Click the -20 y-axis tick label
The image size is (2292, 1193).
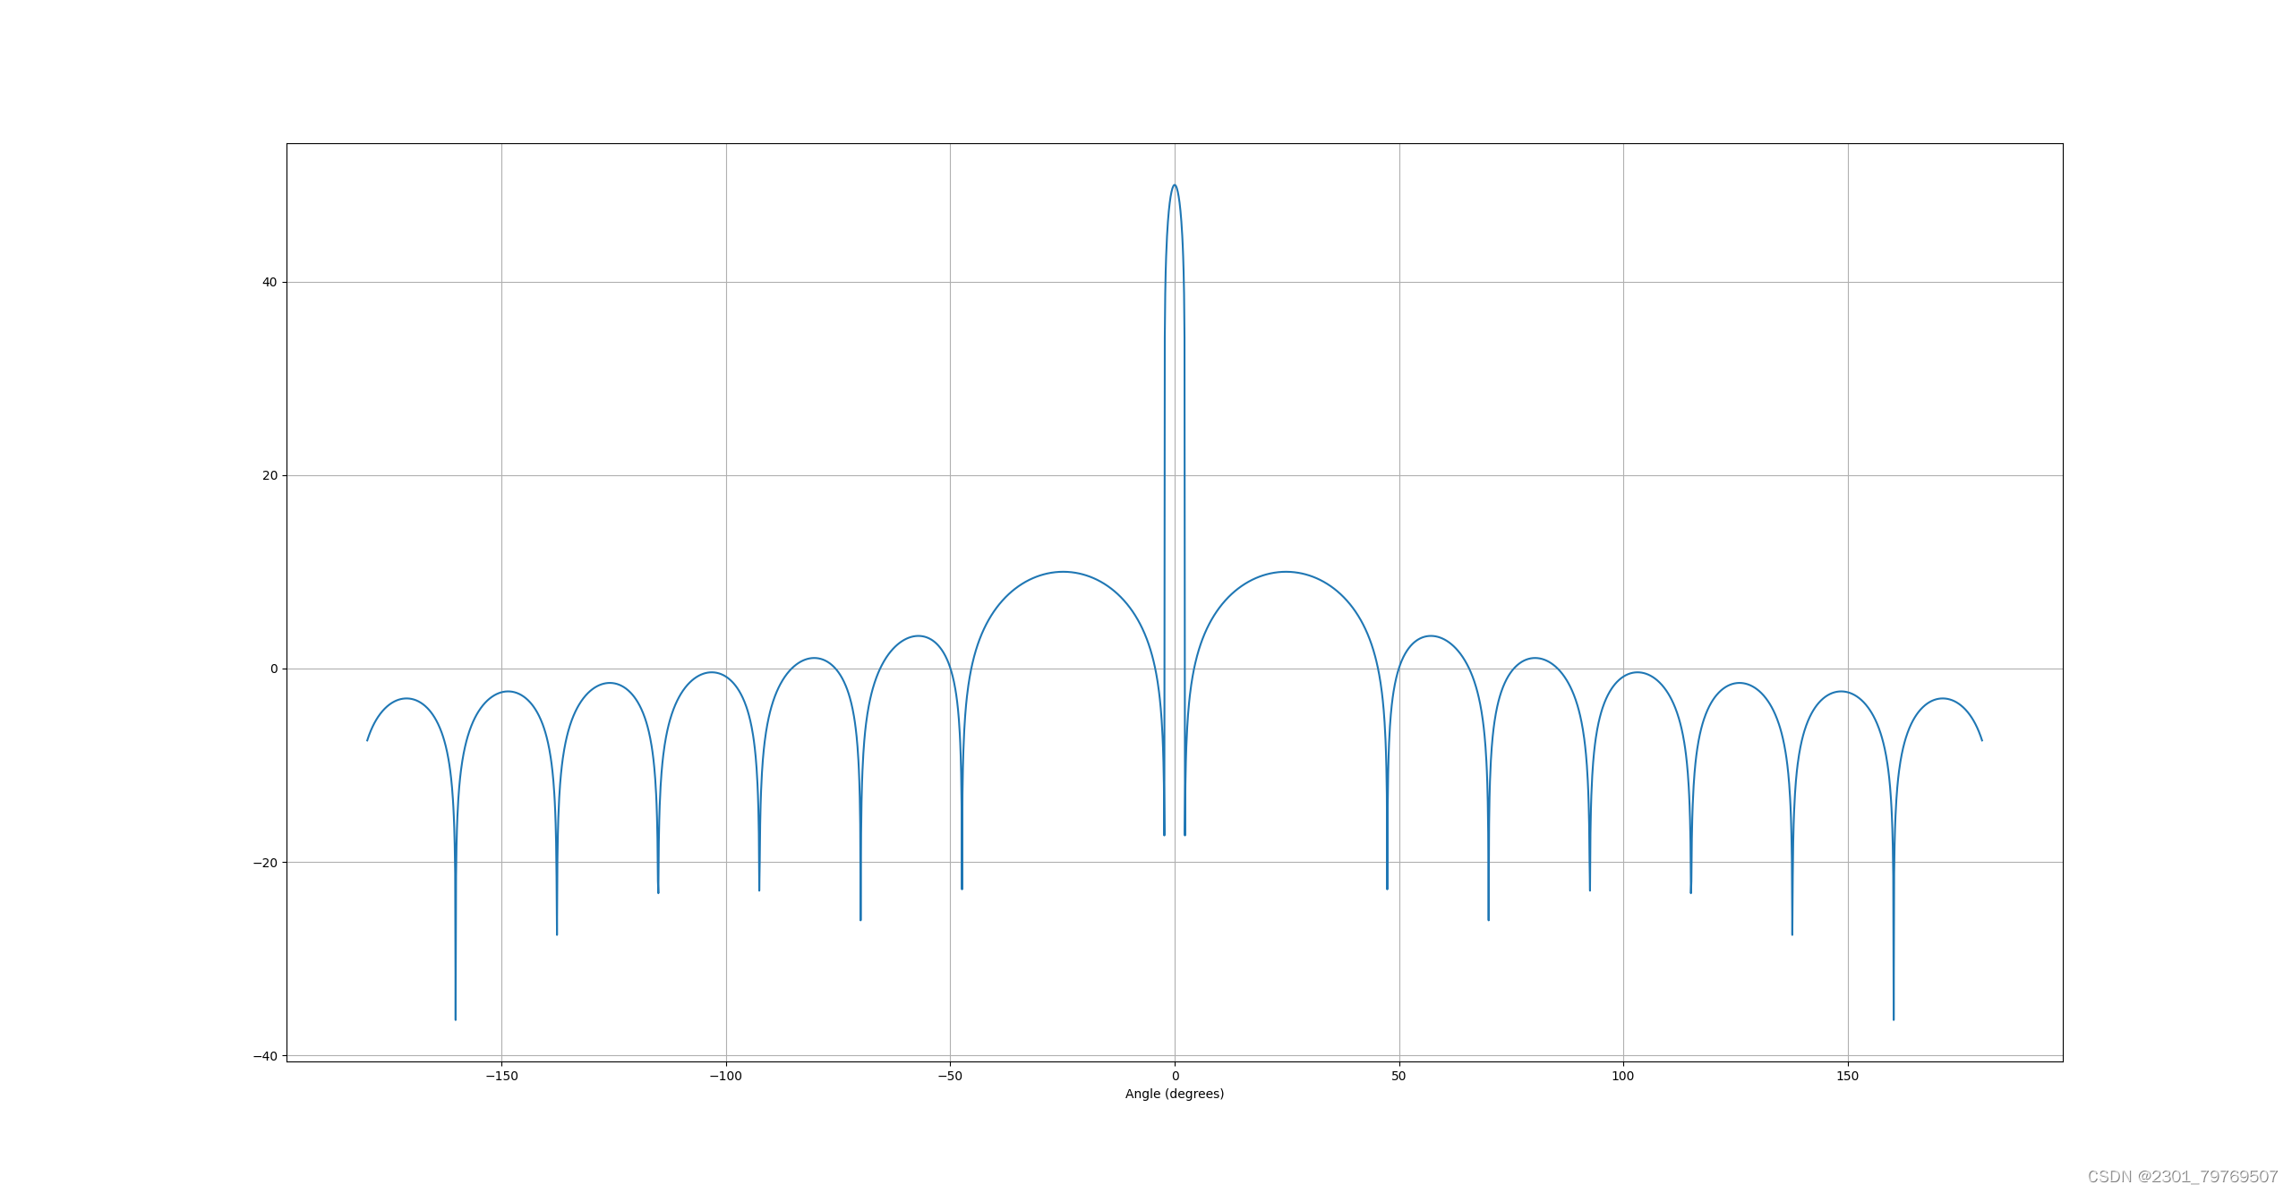coord(265,863)
